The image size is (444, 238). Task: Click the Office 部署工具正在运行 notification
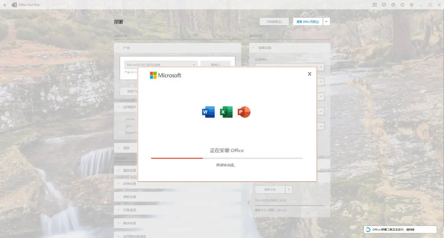click(x=400, y=229)
